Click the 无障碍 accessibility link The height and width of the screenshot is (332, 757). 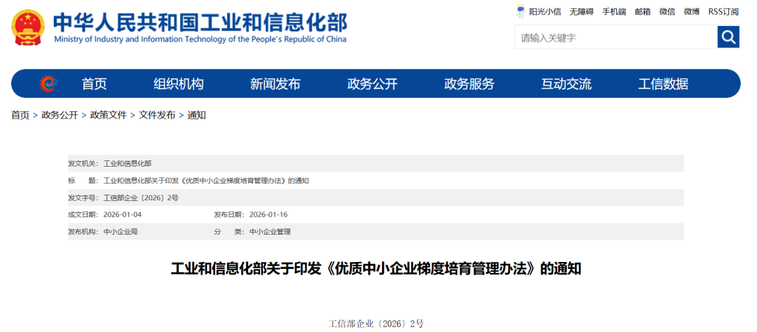click(x=581, y=12)
